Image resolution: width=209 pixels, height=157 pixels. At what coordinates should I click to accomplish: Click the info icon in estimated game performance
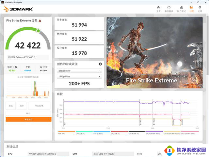tap(100, 64)
